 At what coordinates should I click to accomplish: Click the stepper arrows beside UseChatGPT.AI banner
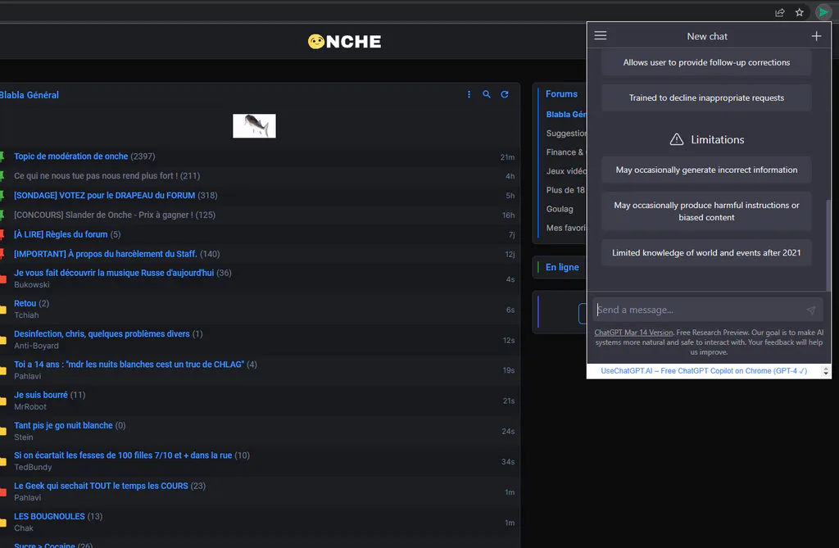(826, 371)
